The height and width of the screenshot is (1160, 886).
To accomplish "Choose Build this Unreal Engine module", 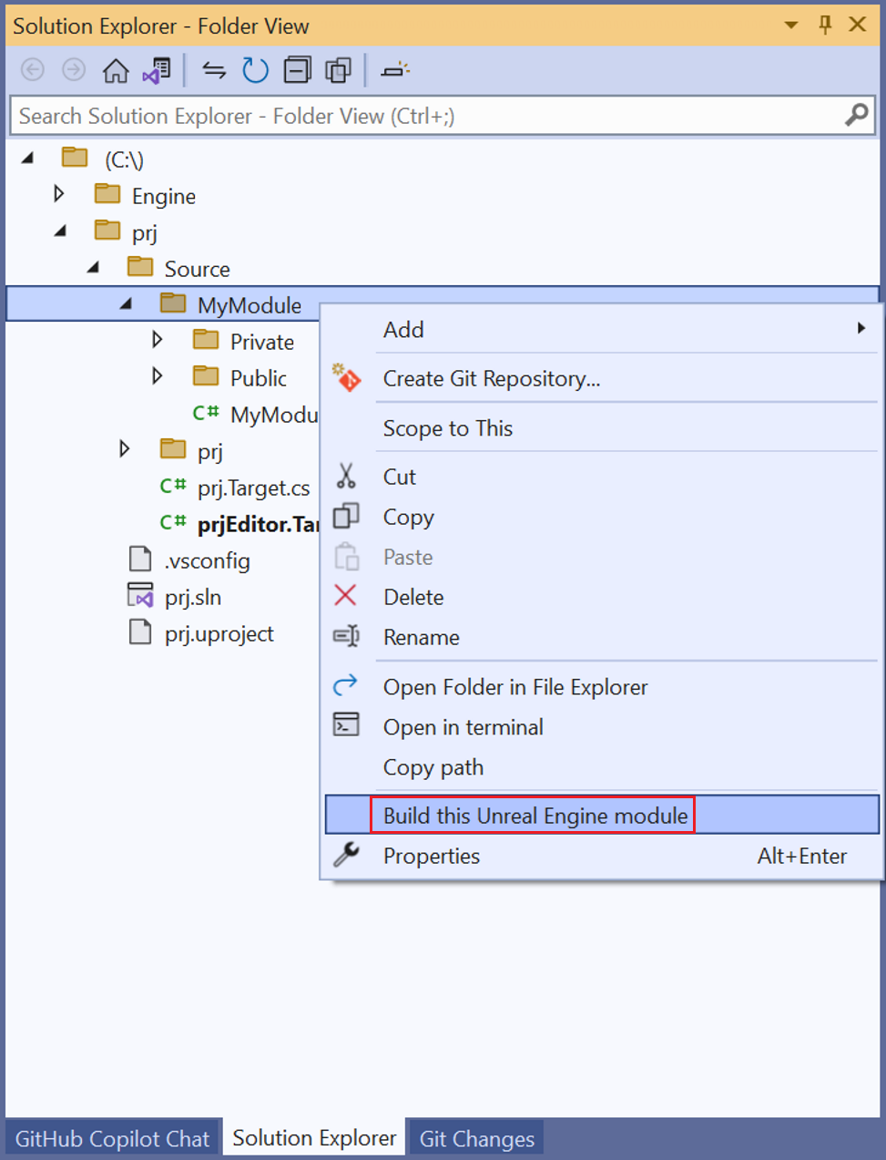I will [535, 816].
